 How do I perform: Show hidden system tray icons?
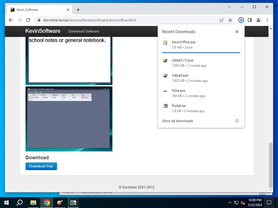(230, 203)
